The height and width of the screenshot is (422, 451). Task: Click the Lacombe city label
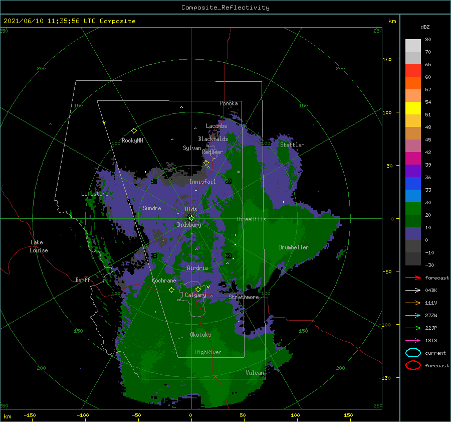(x=216, y=126)
